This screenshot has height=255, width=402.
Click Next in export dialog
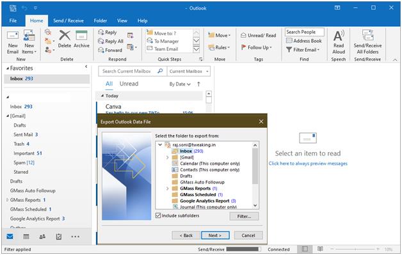coord(215,235)
